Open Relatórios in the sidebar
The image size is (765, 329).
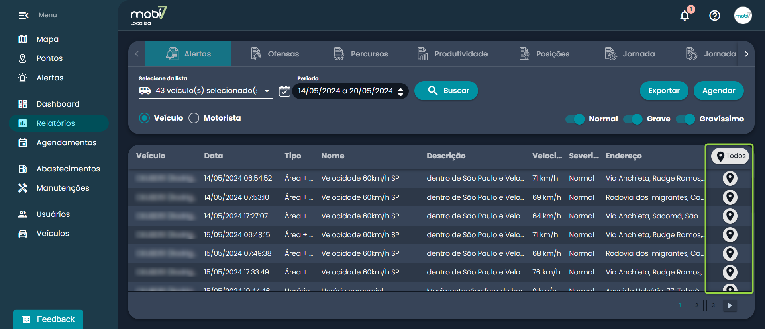coord(58,123)
